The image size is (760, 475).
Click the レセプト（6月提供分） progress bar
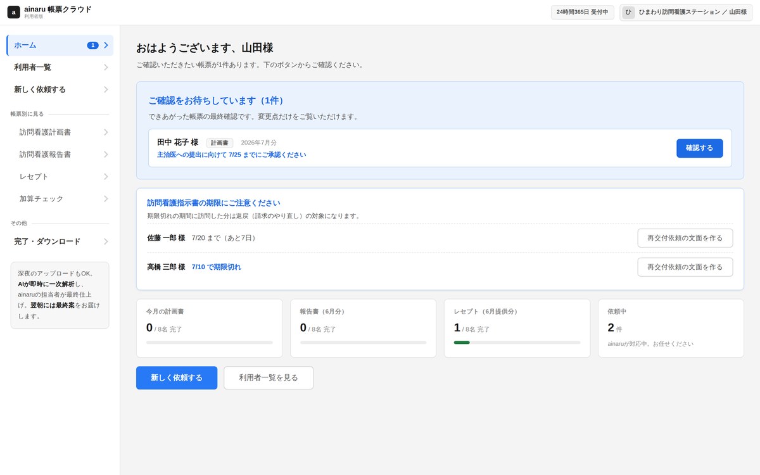(517, 343)
